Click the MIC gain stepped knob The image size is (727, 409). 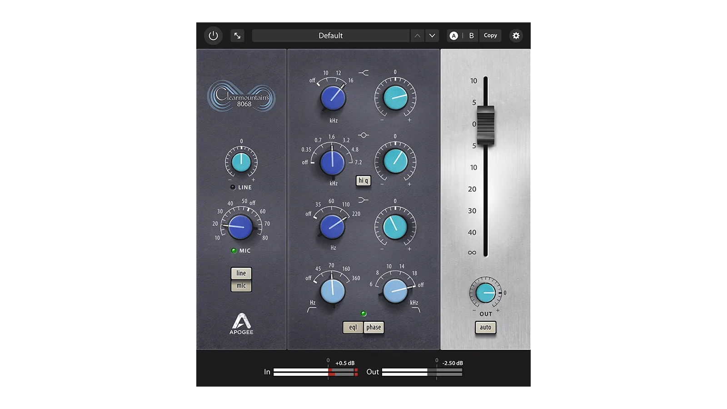tap(240, 227)
